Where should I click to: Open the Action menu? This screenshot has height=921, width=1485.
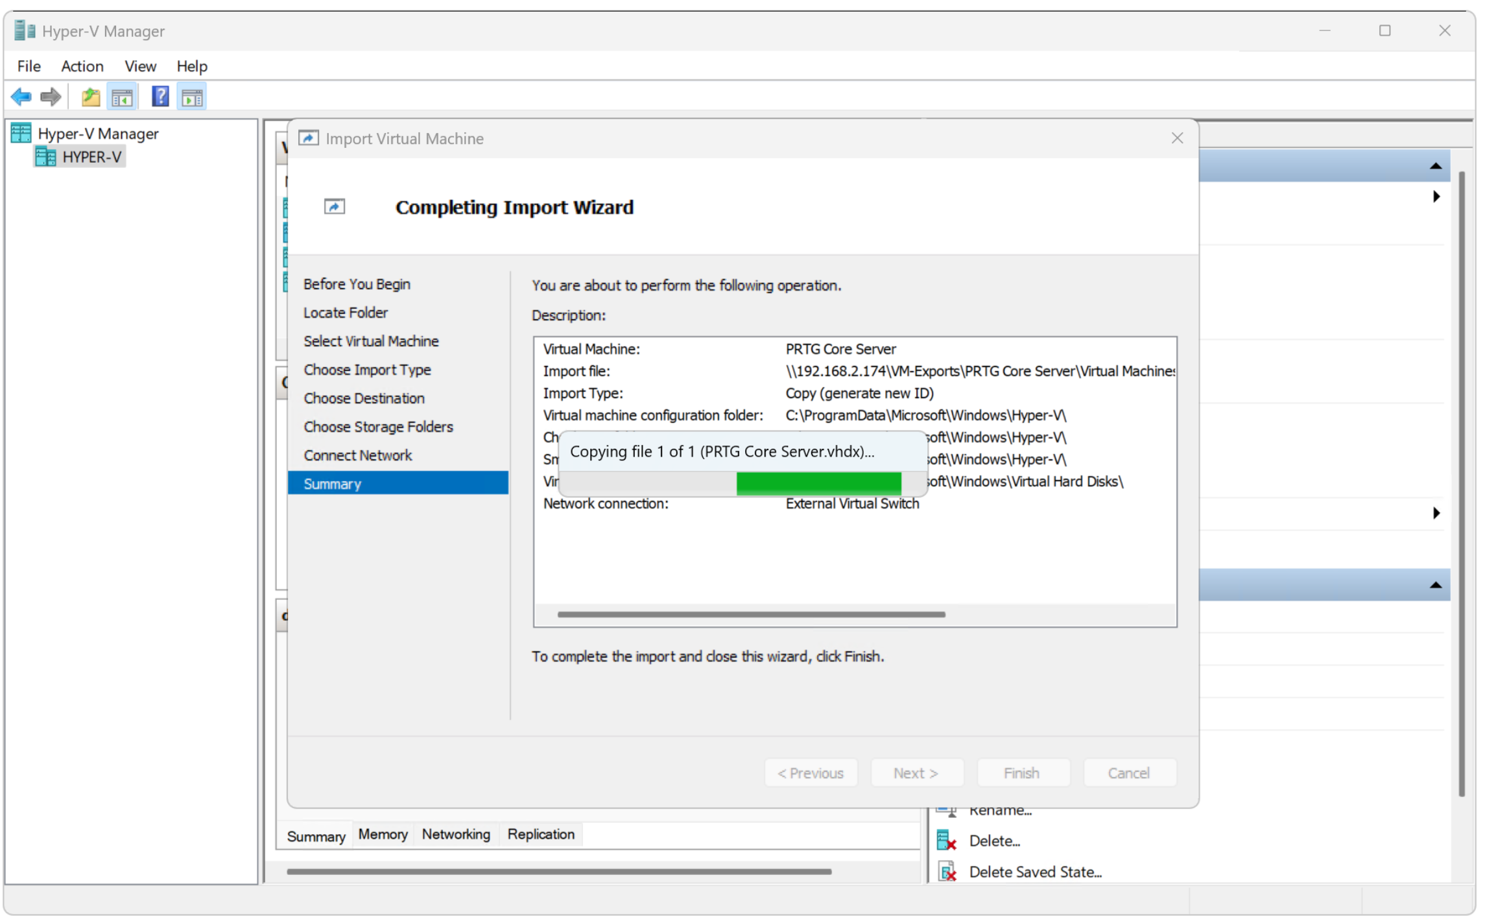[82, 66]
